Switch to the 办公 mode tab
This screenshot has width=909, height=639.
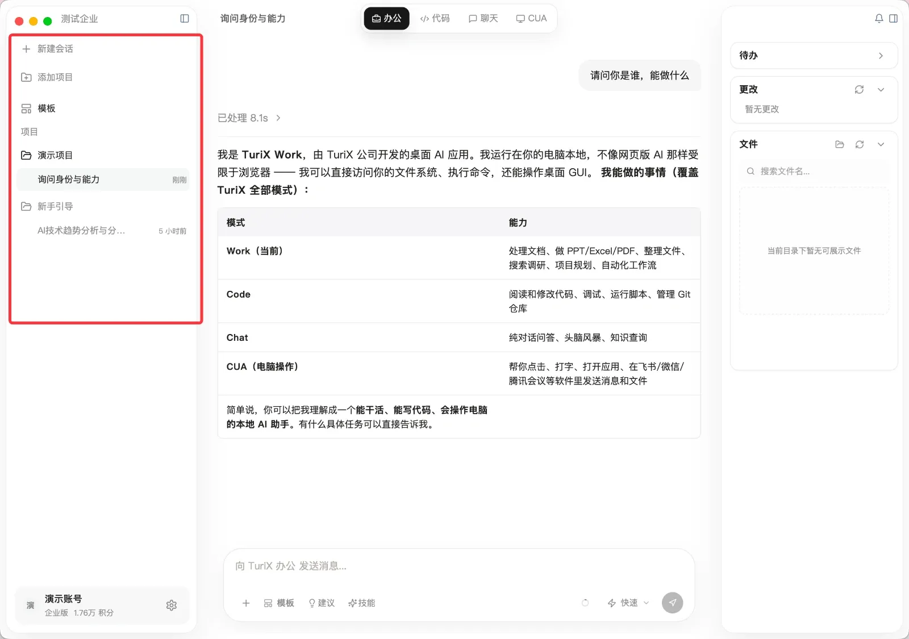click(x=387, y=19)
